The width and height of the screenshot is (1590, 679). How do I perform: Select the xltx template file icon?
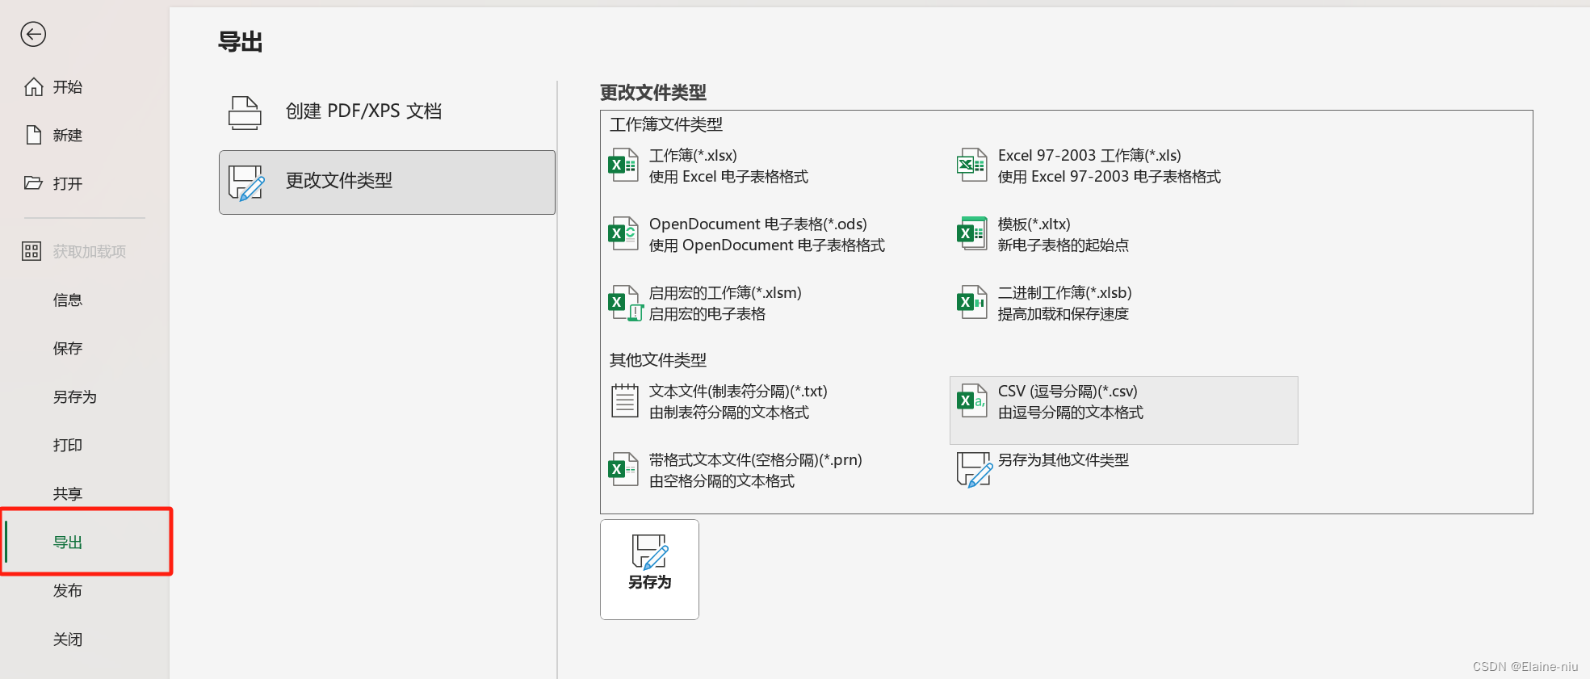pyautogui.click(x=972, y=234)
